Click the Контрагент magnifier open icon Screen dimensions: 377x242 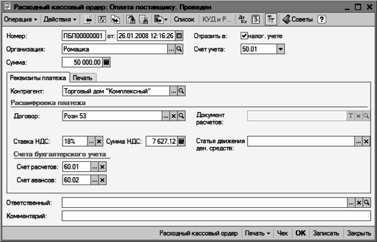pos(182,91)
